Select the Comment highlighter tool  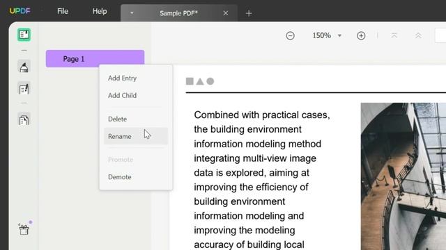[x=24, y=67]
